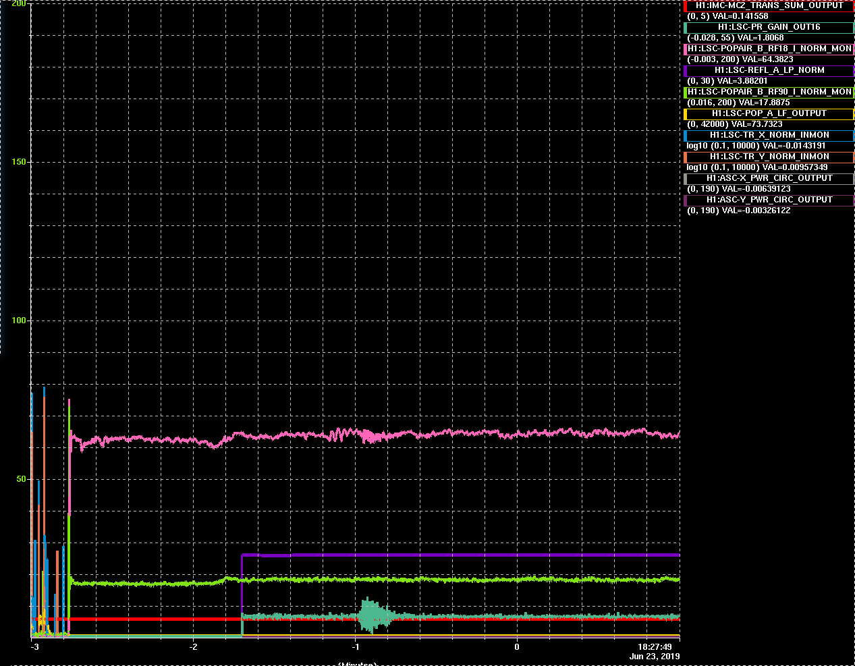
Task: Select the H1:LSC-TR_Y_NORM_INMON legend entry
Action: (769, 157)
